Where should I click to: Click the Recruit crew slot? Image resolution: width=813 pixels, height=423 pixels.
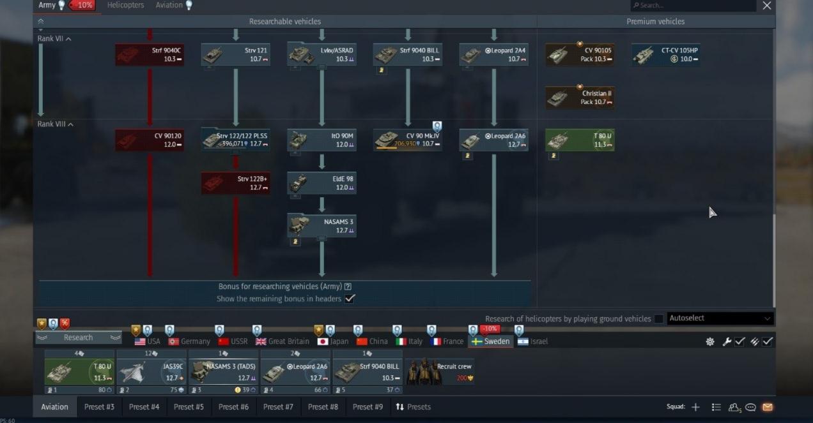(x=440, y=372)
